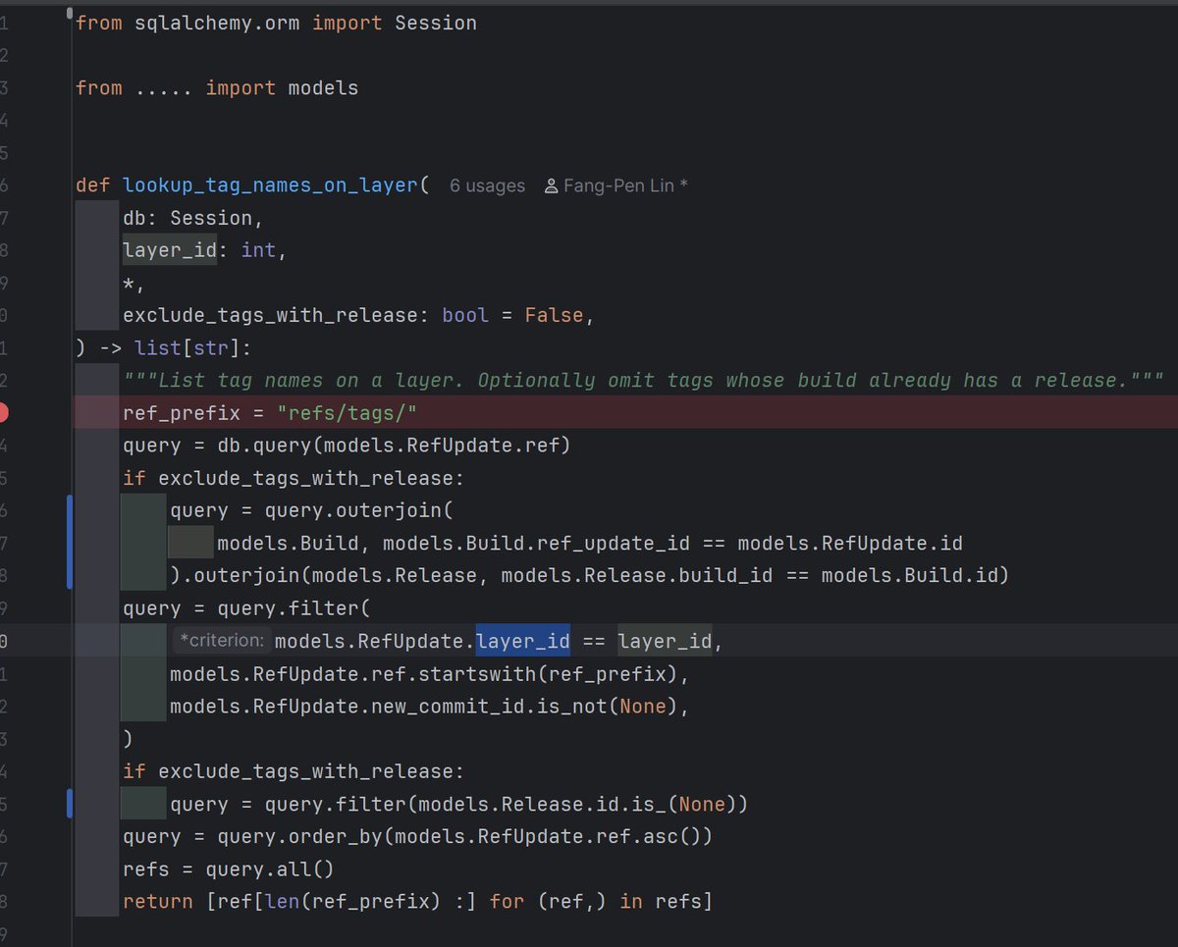The height and width of the screenshot is (947, 1178).
Task: Click the blue-selected 'layer_id' after RefUpdate
Action: (523, 642)
